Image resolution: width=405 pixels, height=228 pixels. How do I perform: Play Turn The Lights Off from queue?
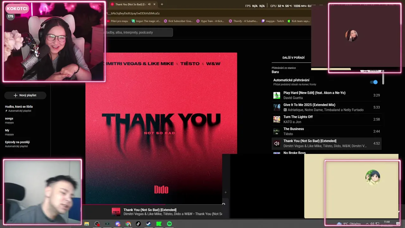pos(327,119)
